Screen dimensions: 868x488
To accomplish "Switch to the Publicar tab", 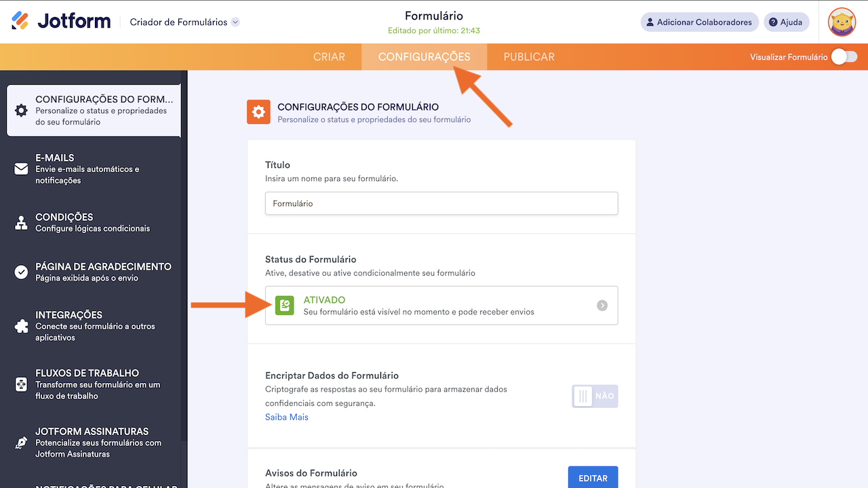I will point(529,57).
